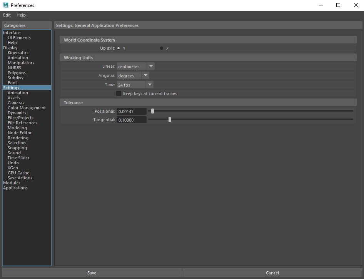The image size is (364, 279).
Task: Click the Positional tolerance input field
Action: tap(131, 112)
